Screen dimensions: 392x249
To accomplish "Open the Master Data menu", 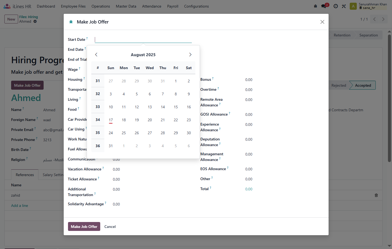I will pos(126,6).
